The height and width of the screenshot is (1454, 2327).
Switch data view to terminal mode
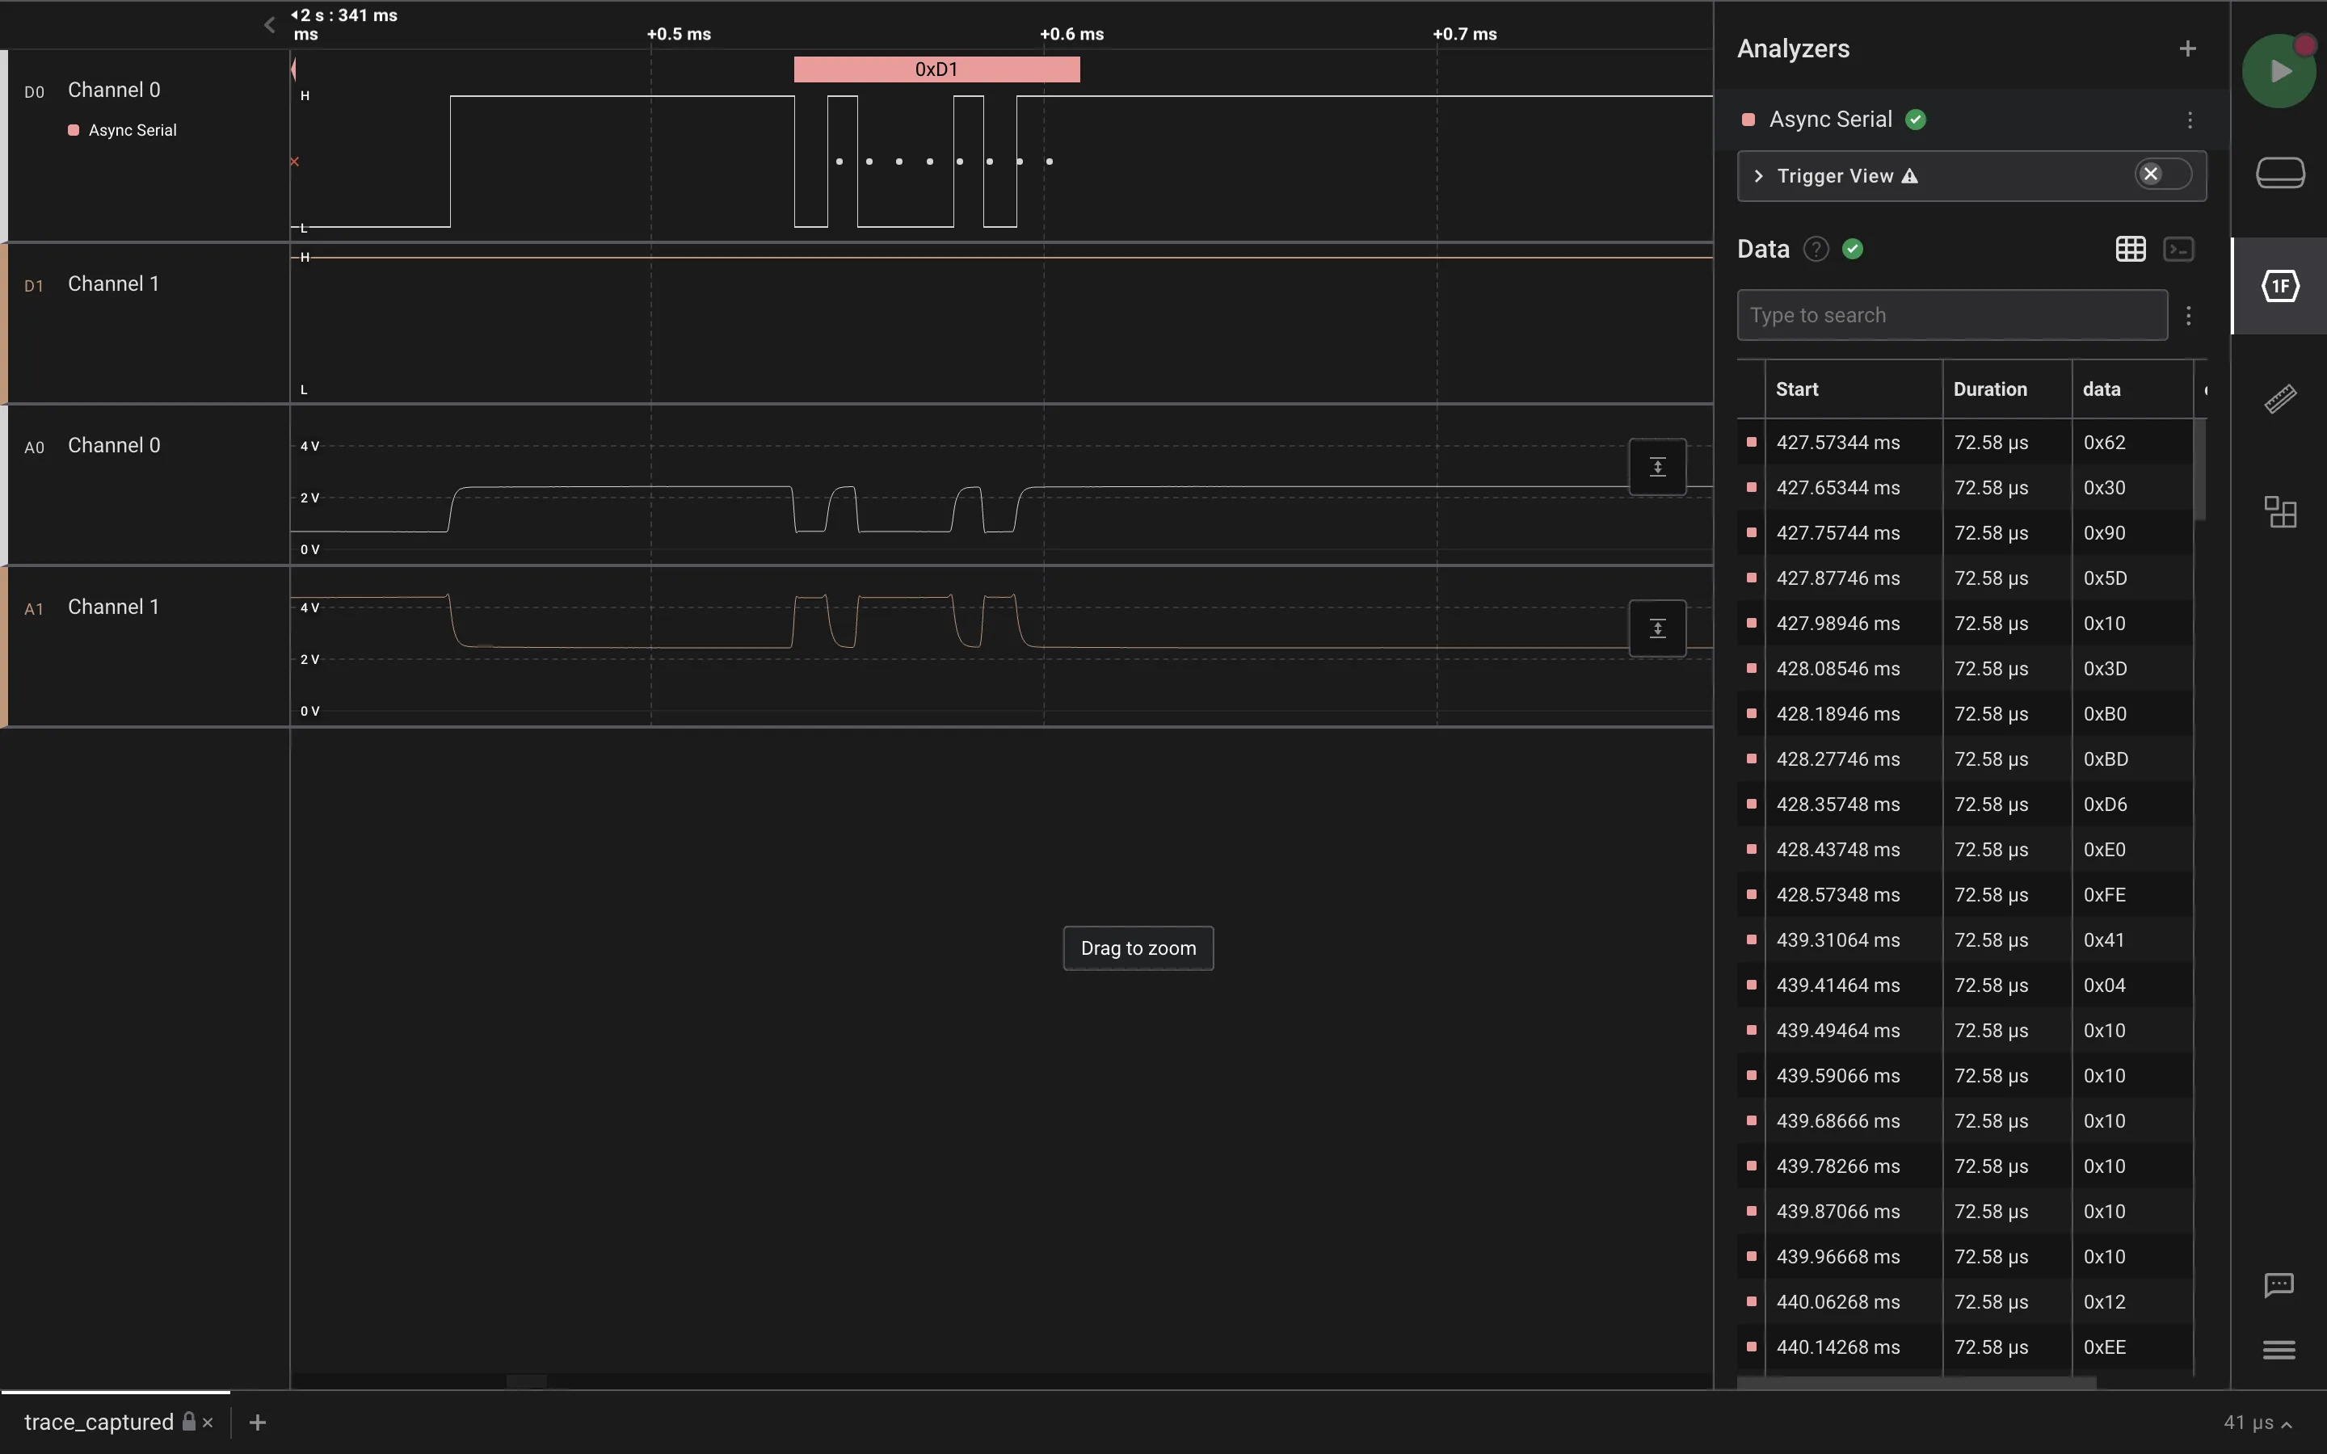coord(2178,249)
